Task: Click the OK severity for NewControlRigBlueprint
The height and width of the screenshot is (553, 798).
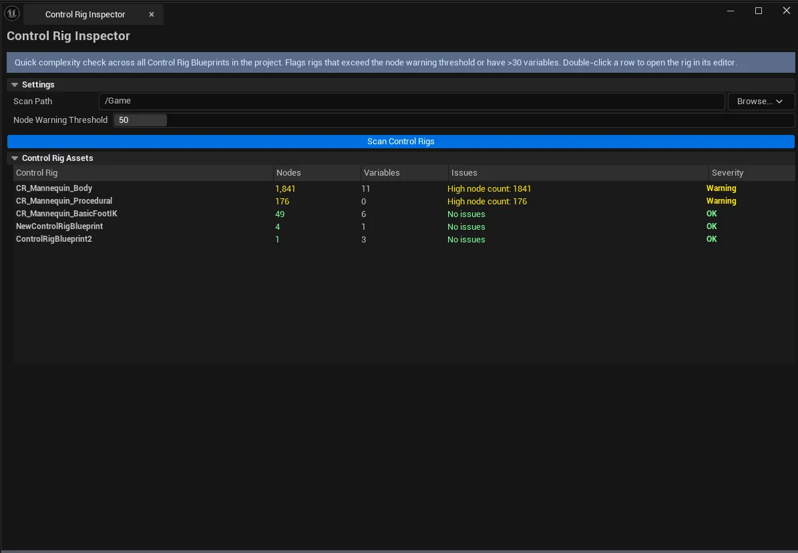Action: click(x=711, y=226)
